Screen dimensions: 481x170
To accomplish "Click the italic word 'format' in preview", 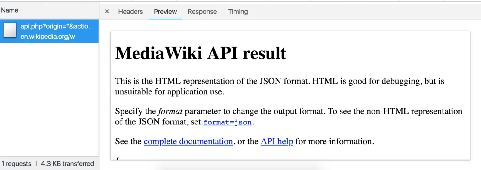I will [x=170, y=112].
